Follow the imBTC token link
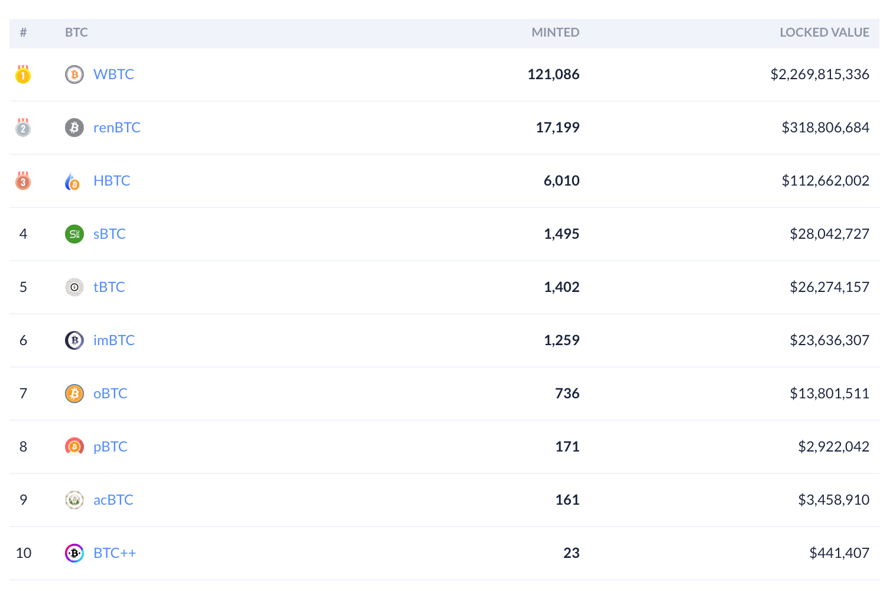 pyautogui.click(x=114, y=340)
